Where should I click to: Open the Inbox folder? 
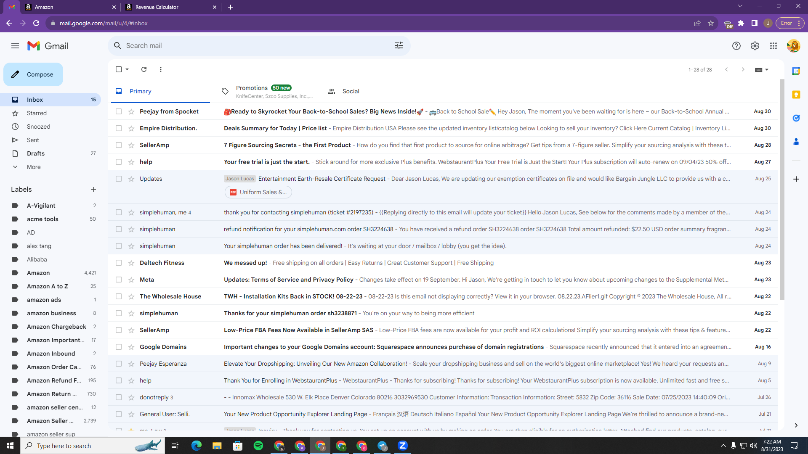pos(50,100)
